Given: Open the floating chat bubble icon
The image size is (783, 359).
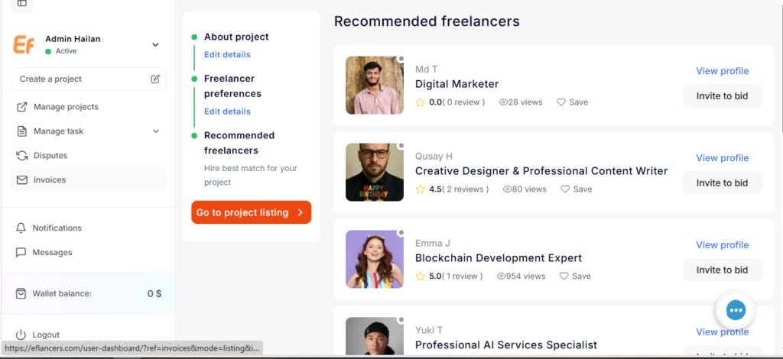Looking at the screenshot, I should [735, 309].
